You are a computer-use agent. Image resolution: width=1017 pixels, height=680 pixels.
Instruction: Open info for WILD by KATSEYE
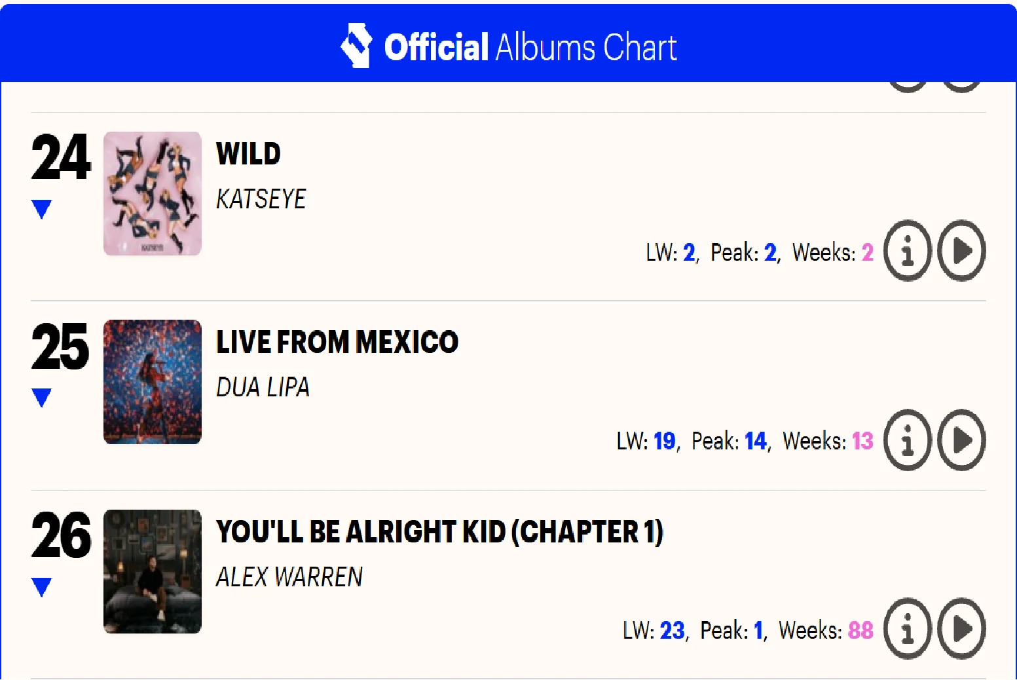908,251
